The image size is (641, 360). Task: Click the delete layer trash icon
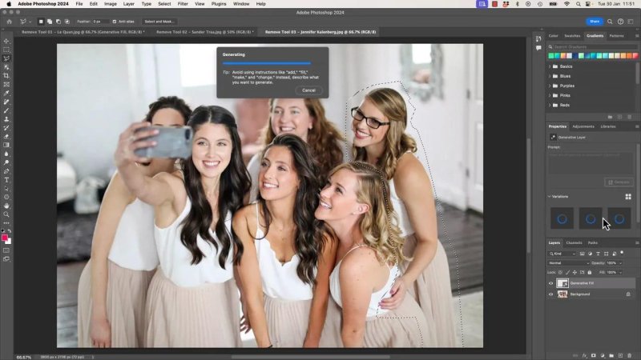(x=629, y=356)
